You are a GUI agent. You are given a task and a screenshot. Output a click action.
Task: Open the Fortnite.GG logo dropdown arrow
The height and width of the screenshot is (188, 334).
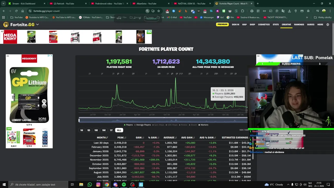pyautogui.click(x=37, y=25)
